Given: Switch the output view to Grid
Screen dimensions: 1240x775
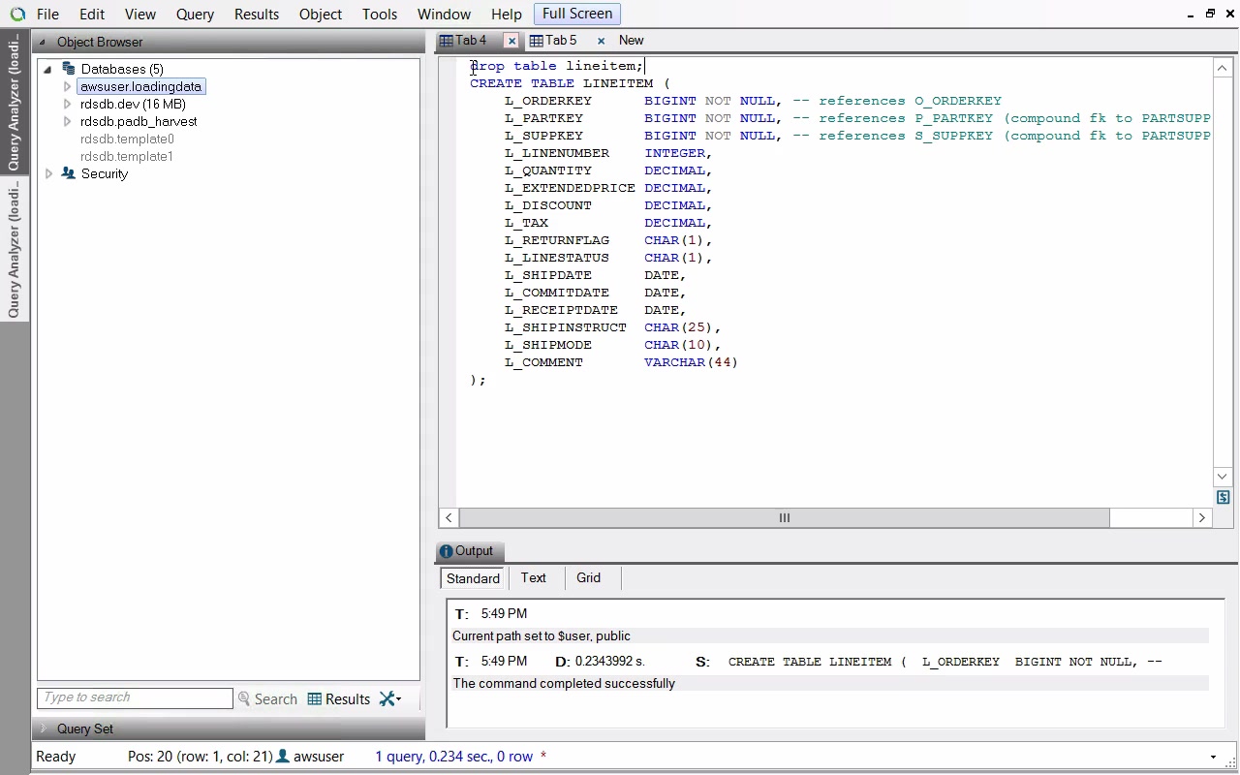Looking at the screenshot, I should 588,577.
